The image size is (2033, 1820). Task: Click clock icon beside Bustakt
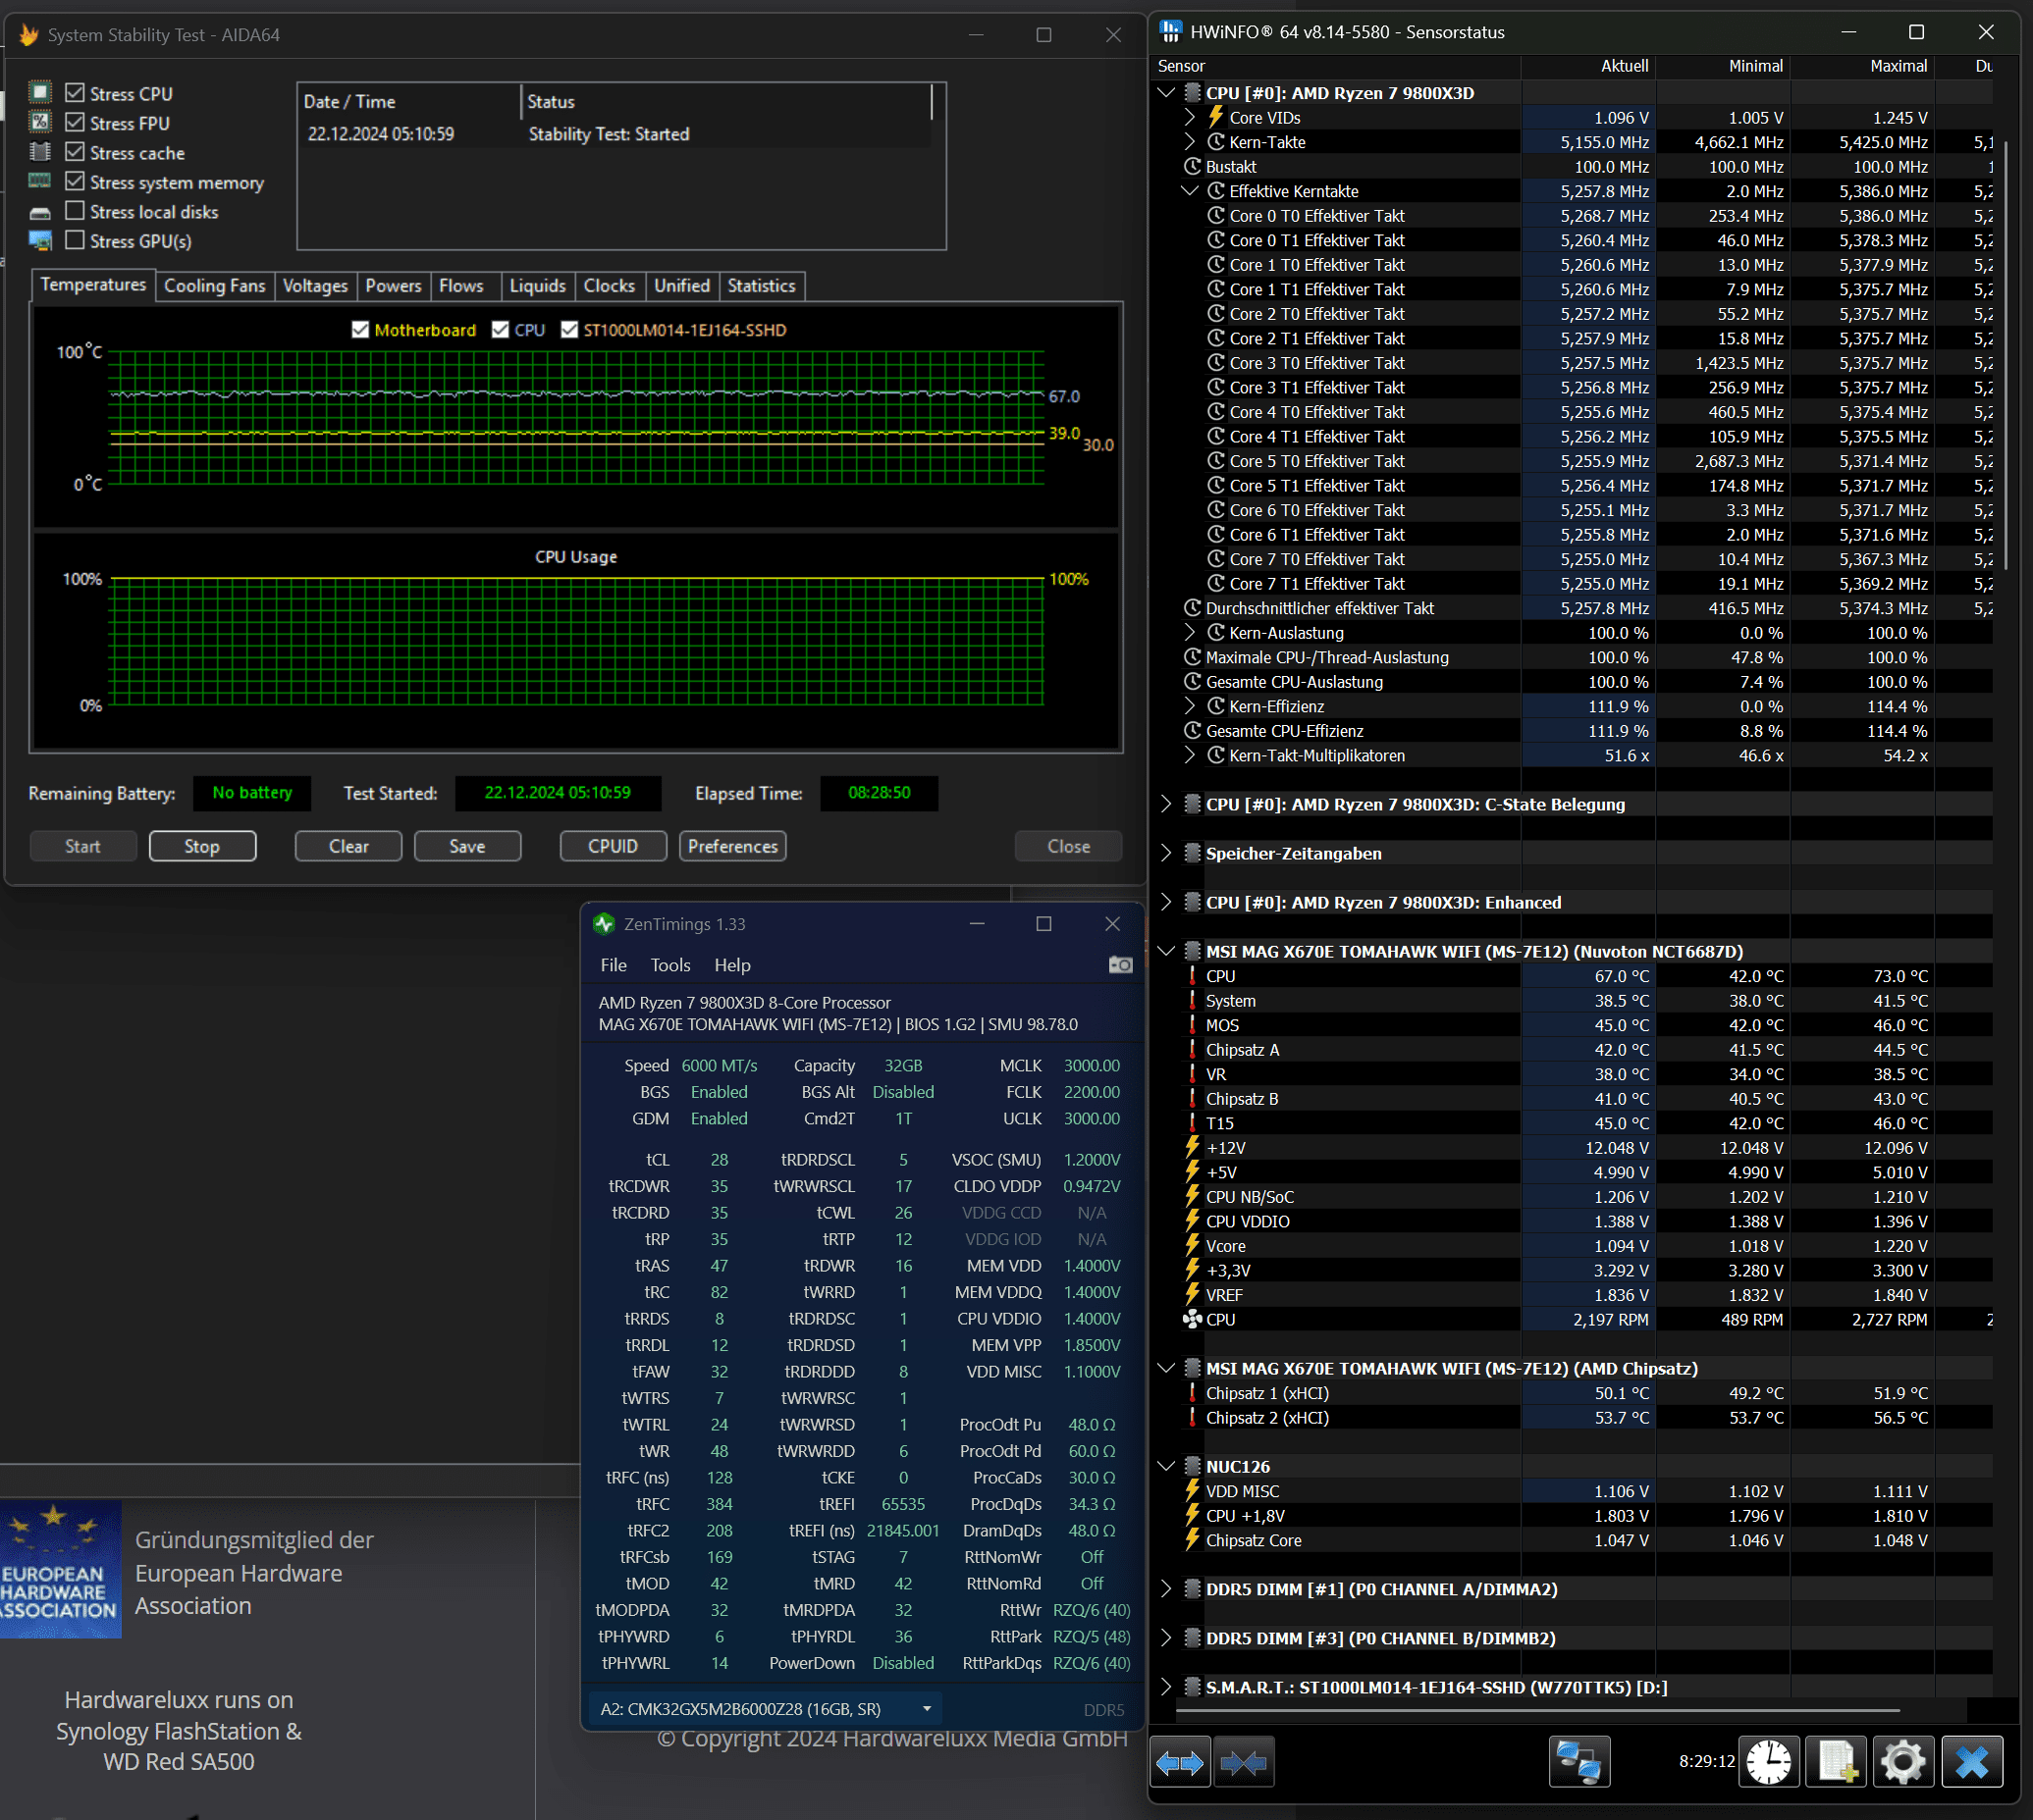point(1193,167)
